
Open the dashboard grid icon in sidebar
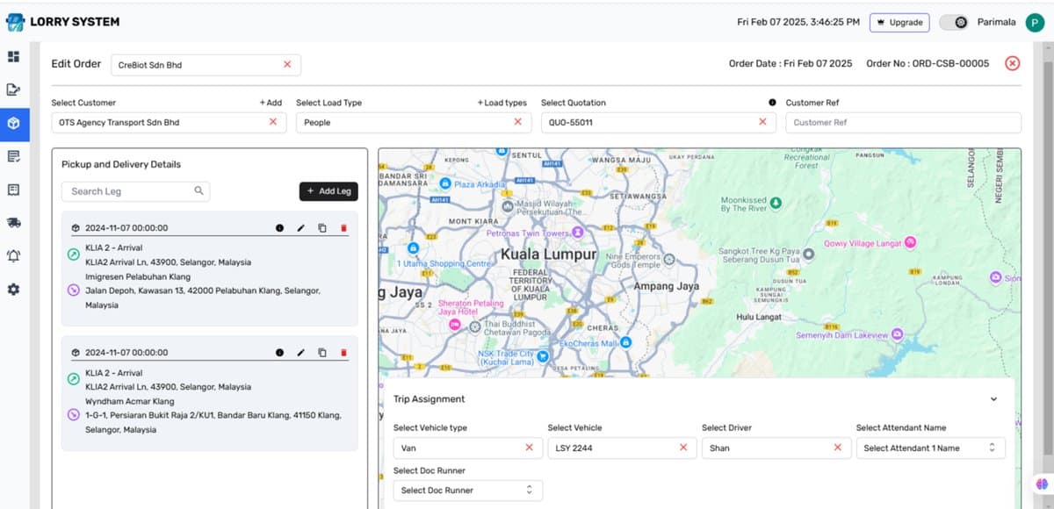(x=13, y=57)
